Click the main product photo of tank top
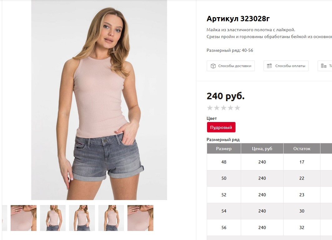 (x=99, y=100)
